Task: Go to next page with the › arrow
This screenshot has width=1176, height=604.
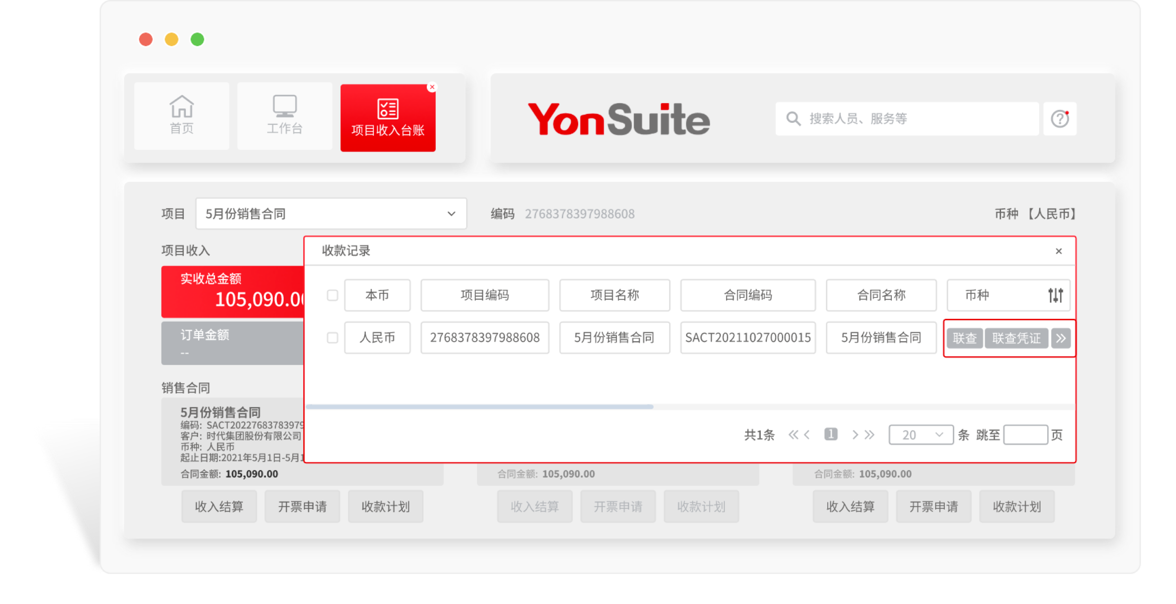Action: pyautogui.click(x=855, y=435)
